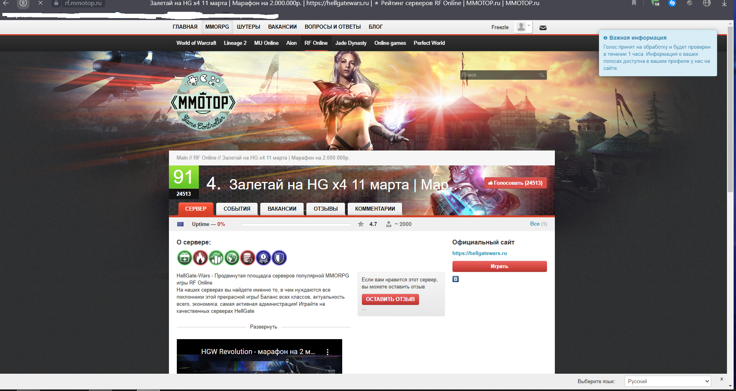Viewport: 736px width, 391px height.
Task: Stop page loading with the X button
Action: [41, 3]
